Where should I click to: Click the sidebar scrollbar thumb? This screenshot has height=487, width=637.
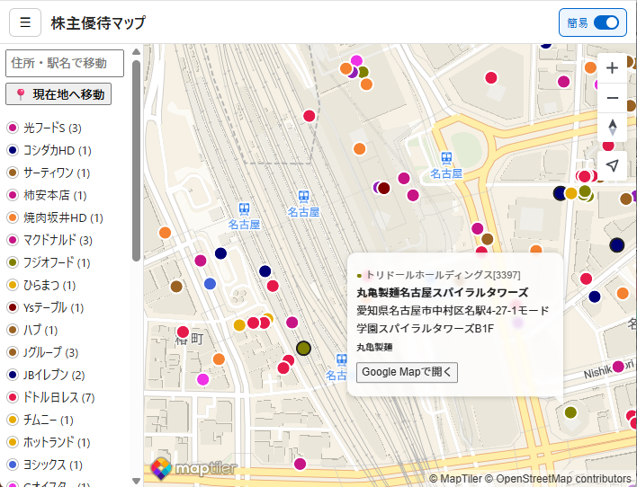[x=137, y=161]
